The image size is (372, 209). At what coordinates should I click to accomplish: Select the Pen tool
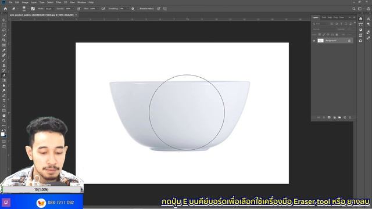[x=4, y=95]
